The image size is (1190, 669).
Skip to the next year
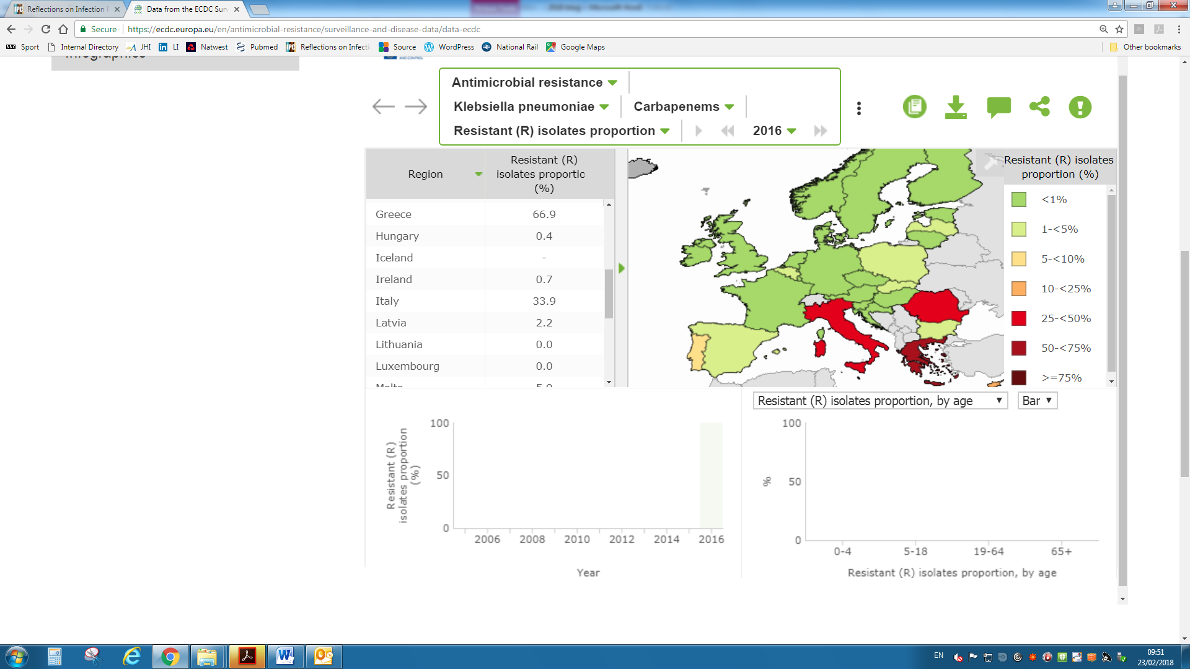coord(821,131)
